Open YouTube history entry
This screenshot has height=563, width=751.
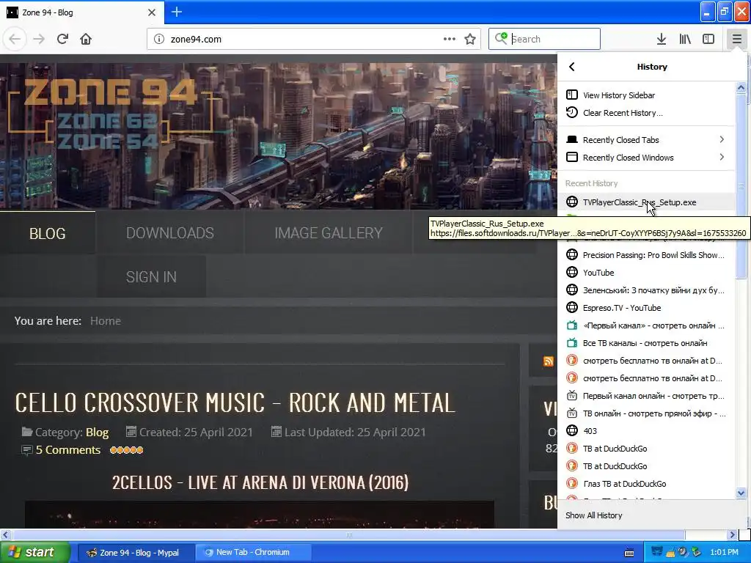647,273
